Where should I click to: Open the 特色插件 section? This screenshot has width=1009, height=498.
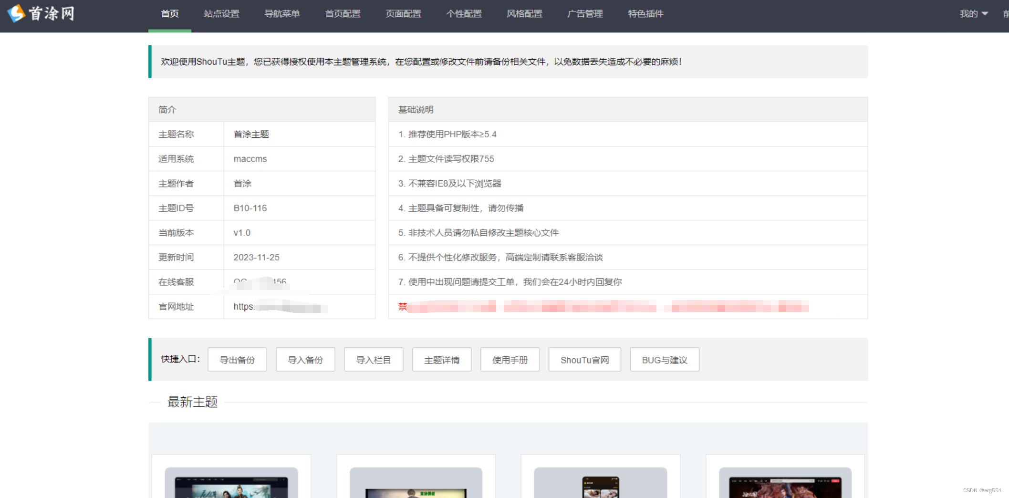pos(645,14)
